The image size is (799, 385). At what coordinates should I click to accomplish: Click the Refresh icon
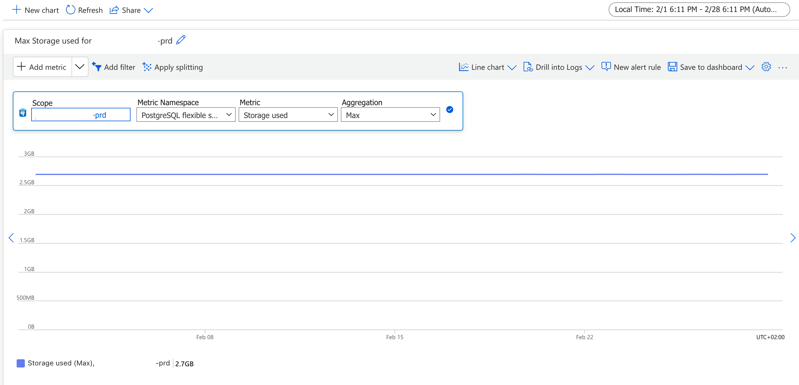[70, 10]
